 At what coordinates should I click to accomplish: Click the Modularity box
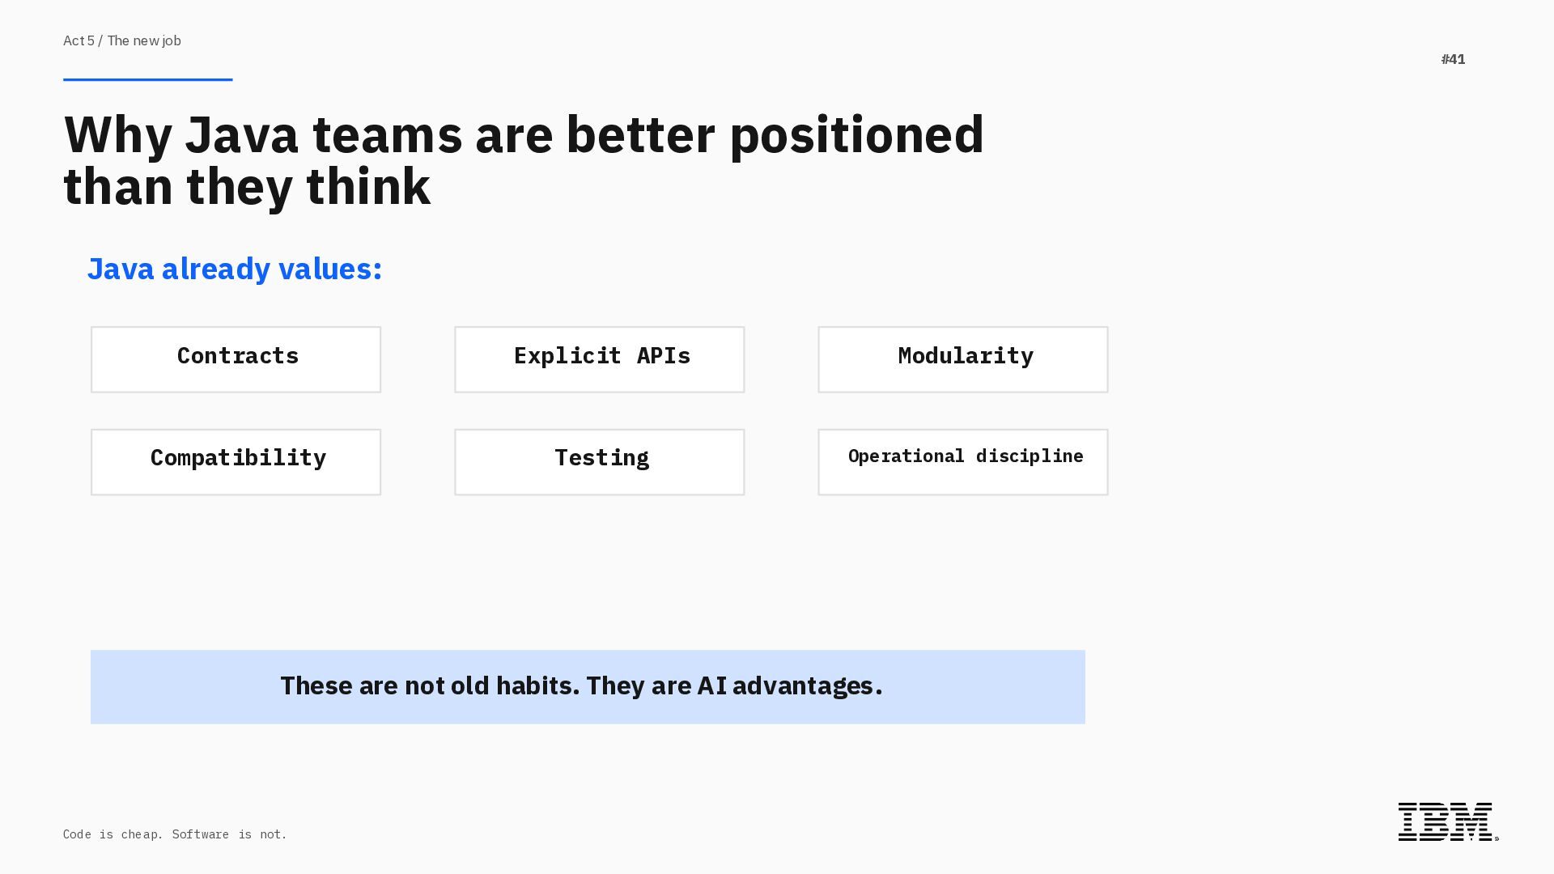pyautogui.click(x=962, y=359)
